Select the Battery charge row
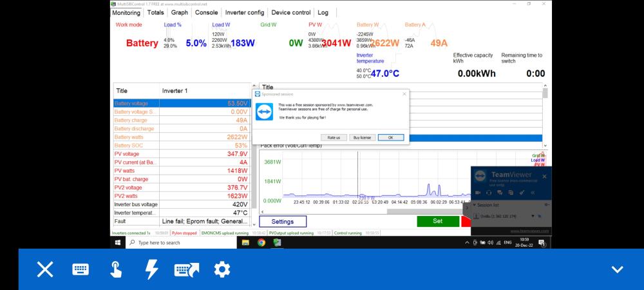This screenshot has width=644, height=290. coord(182,121)
